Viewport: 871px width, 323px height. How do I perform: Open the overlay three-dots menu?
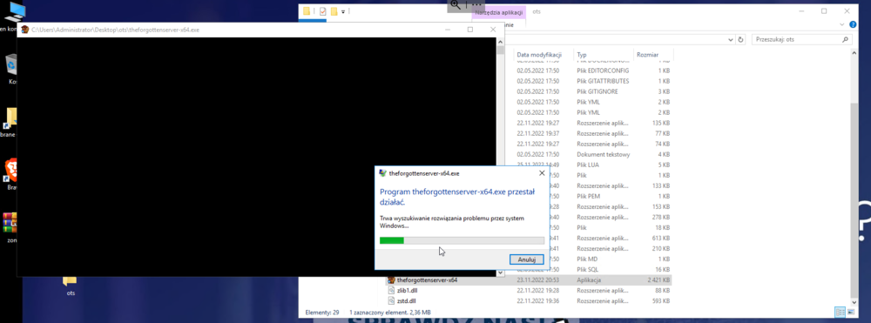[x=476, y=4]
